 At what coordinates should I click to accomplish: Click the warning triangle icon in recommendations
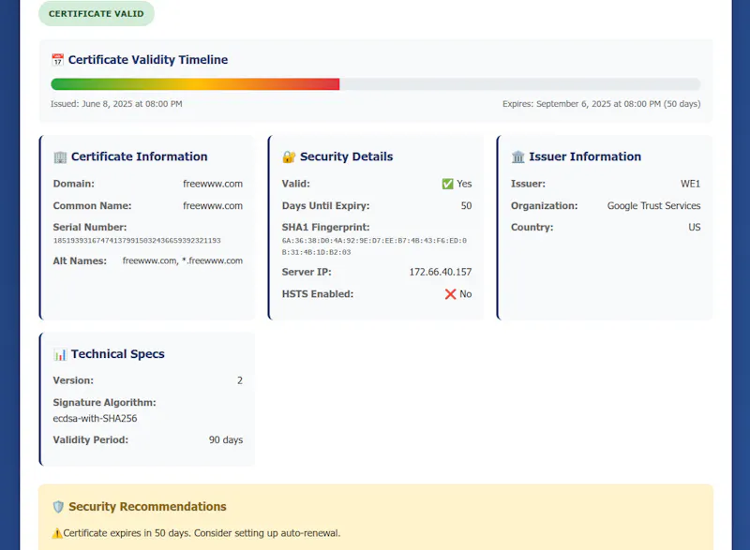pyautogui.click(x=57, y=533)
